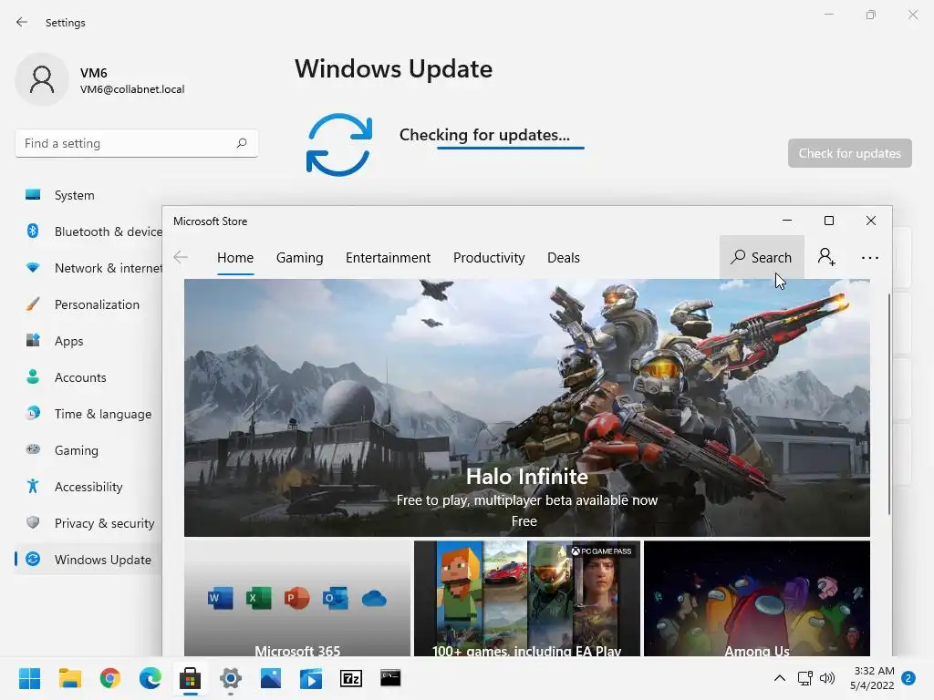
Task: Click the volume speaker icon in tray
Action: (826, 678)
